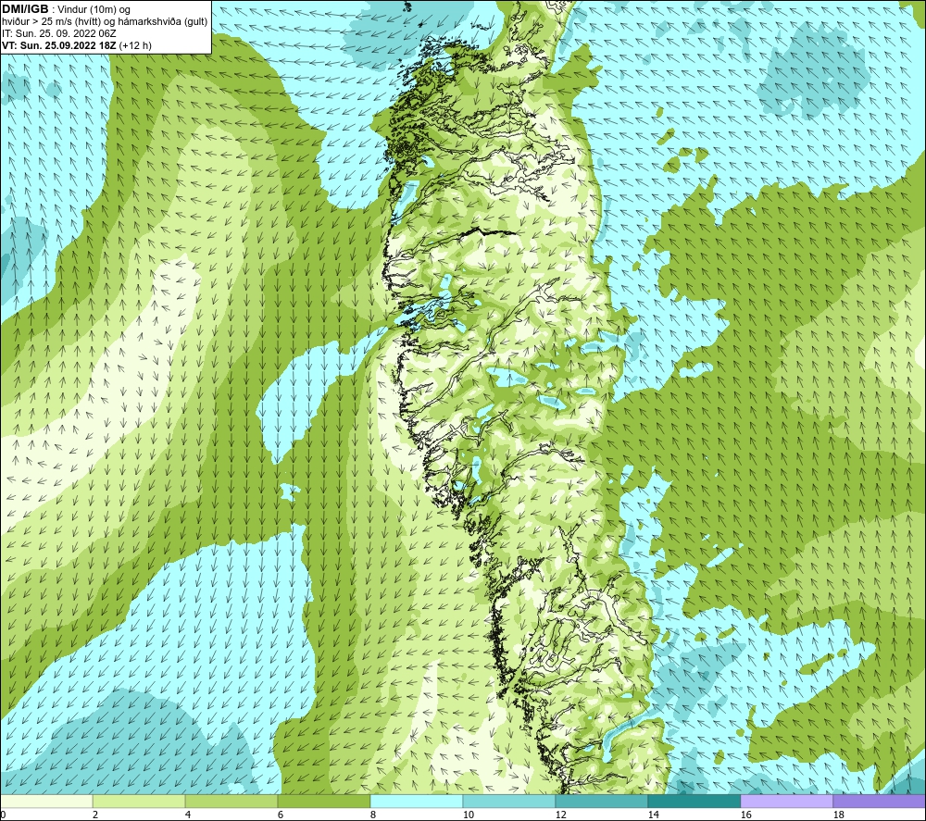Image resolution: width=926 pixels, height=821 pixels.
Task: Click the 'IT: Sun. 25. 09. 2022 06Z' text
Action: [x=59, y=33]
